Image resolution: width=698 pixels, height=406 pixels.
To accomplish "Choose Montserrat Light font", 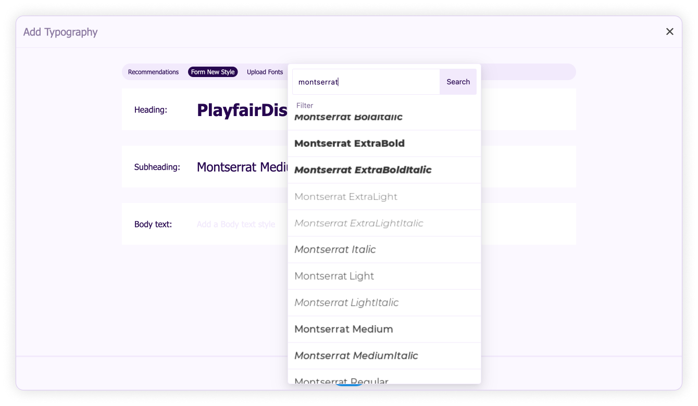I will [x=384, y=276].
